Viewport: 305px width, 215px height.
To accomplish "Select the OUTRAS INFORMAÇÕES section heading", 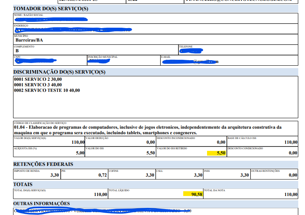I will point(41,204).
